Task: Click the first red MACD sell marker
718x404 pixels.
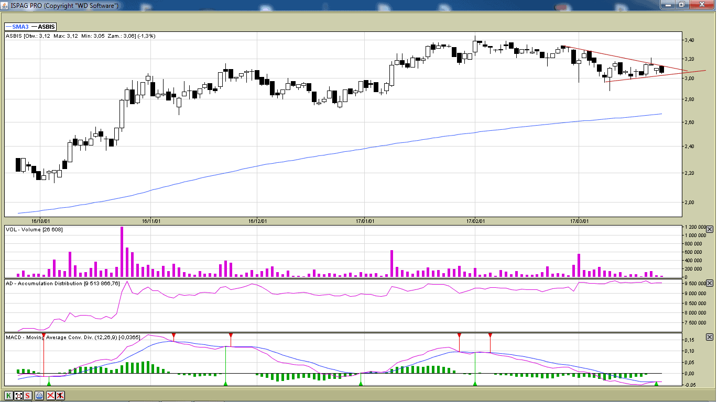Action: 43,335
